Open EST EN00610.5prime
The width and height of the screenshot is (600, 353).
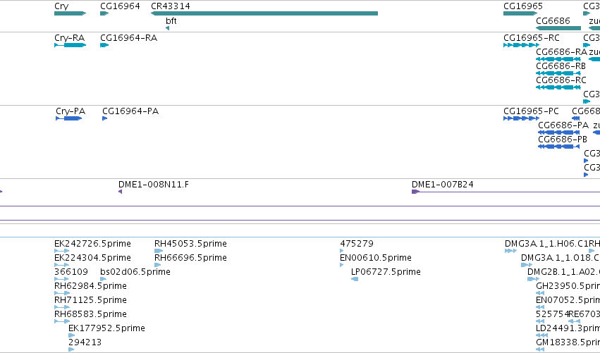(x=342, y=265)
